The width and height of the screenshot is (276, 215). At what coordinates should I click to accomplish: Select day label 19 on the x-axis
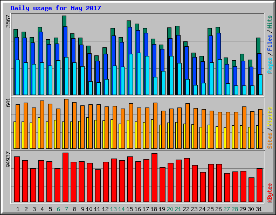click(162, 209)
